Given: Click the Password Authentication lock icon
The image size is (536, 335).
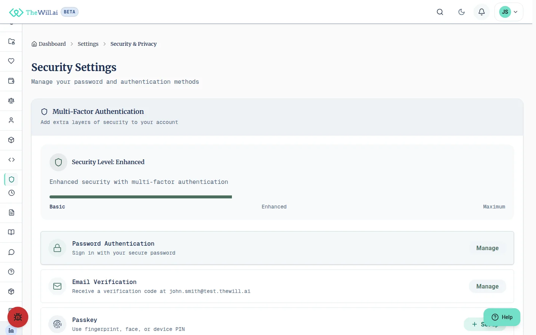Looking at the screenshot, I should pyautogui.click(x=57, y=248).
